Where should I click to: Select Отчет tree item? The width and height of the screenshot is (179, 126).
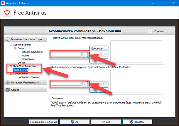21,63
